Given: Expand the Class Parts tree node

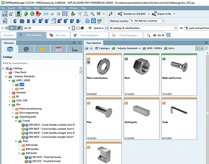Looking at the screenshot, I should click(x=6, y=72).
